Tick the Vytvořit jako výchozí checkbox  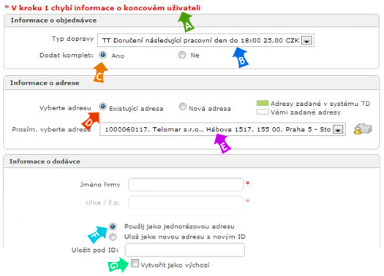pyautogui.click(x=135, y=264)
